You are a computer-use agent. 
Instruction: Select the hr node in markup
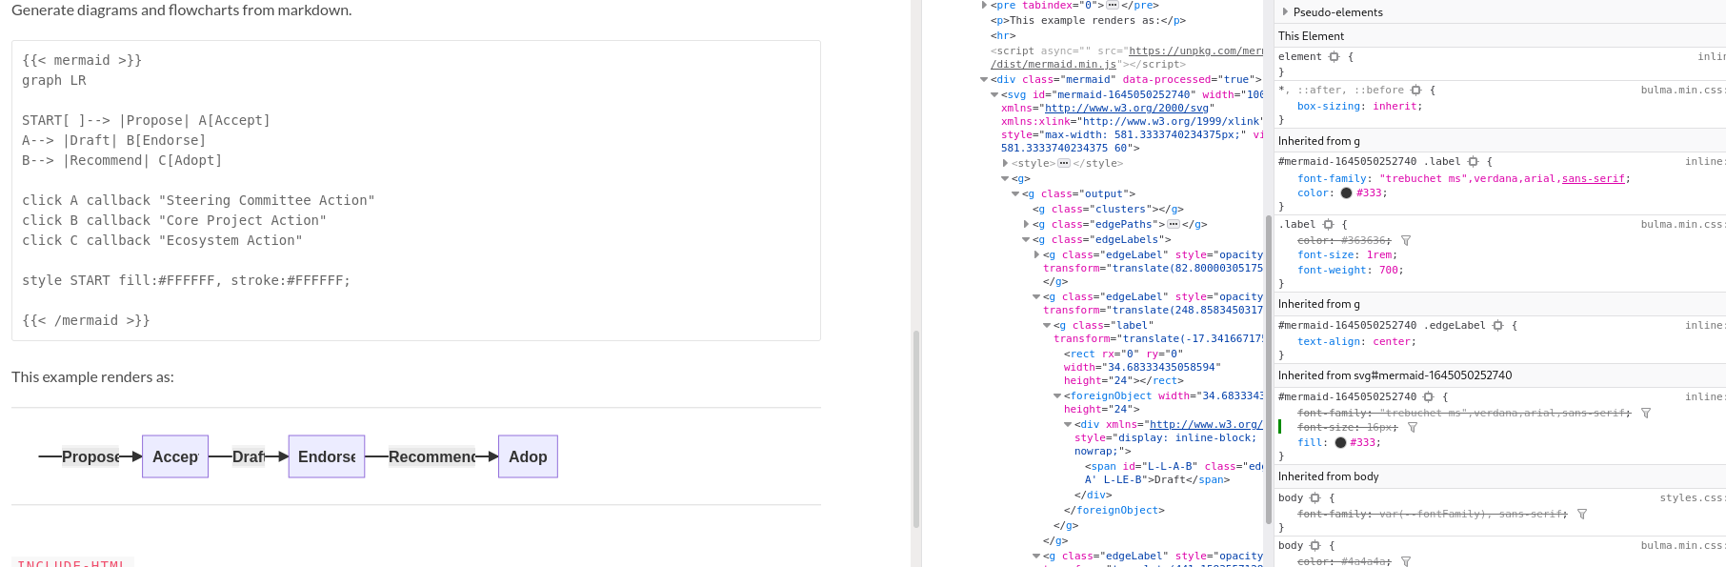[x=1003, y=36]
